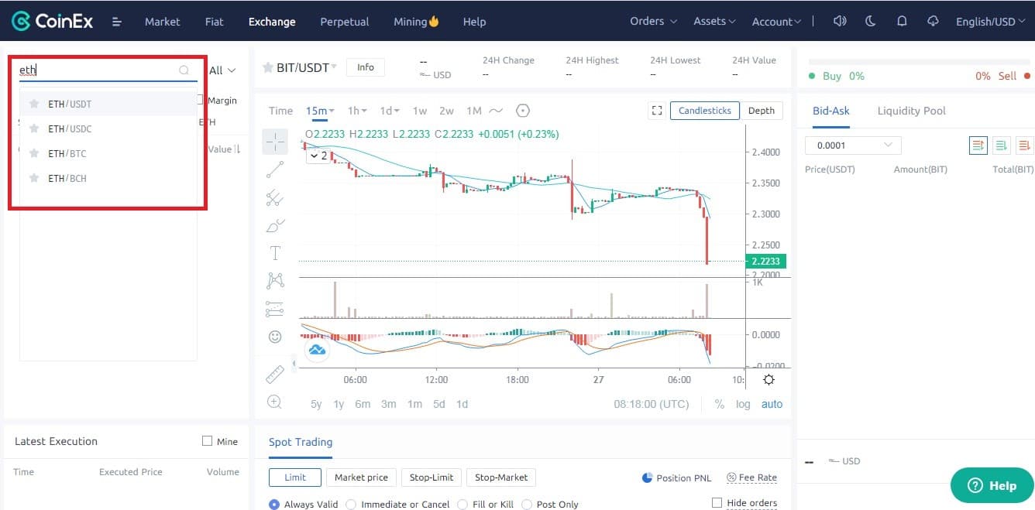Image resolution: width=1035 pixels, height=510 pixels.
Task: Click the zoom-in magnifier chart tool
Action: click(274, 402)
